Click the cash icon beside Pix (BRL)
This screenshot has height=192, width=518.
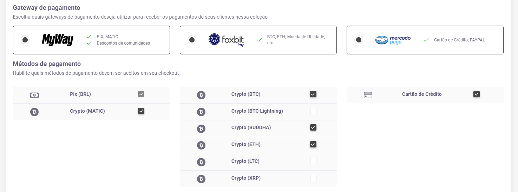[x=34, y=95]
